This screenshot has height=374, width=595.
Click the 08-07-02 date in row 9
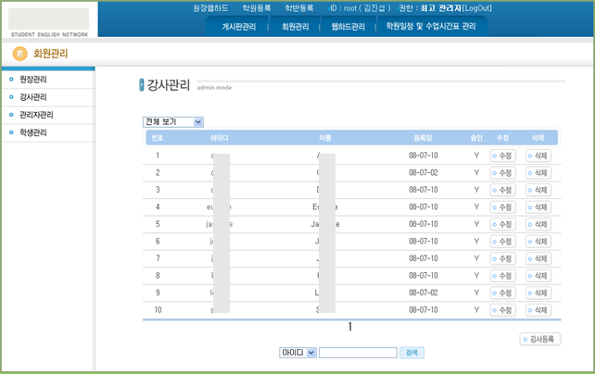(x=424, y=293)
